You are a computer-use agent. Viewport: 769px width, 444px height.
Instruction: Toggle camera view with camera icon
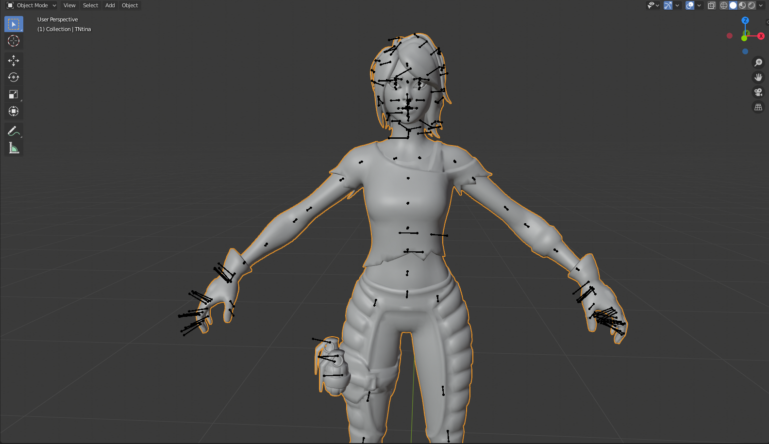[758, 92]
